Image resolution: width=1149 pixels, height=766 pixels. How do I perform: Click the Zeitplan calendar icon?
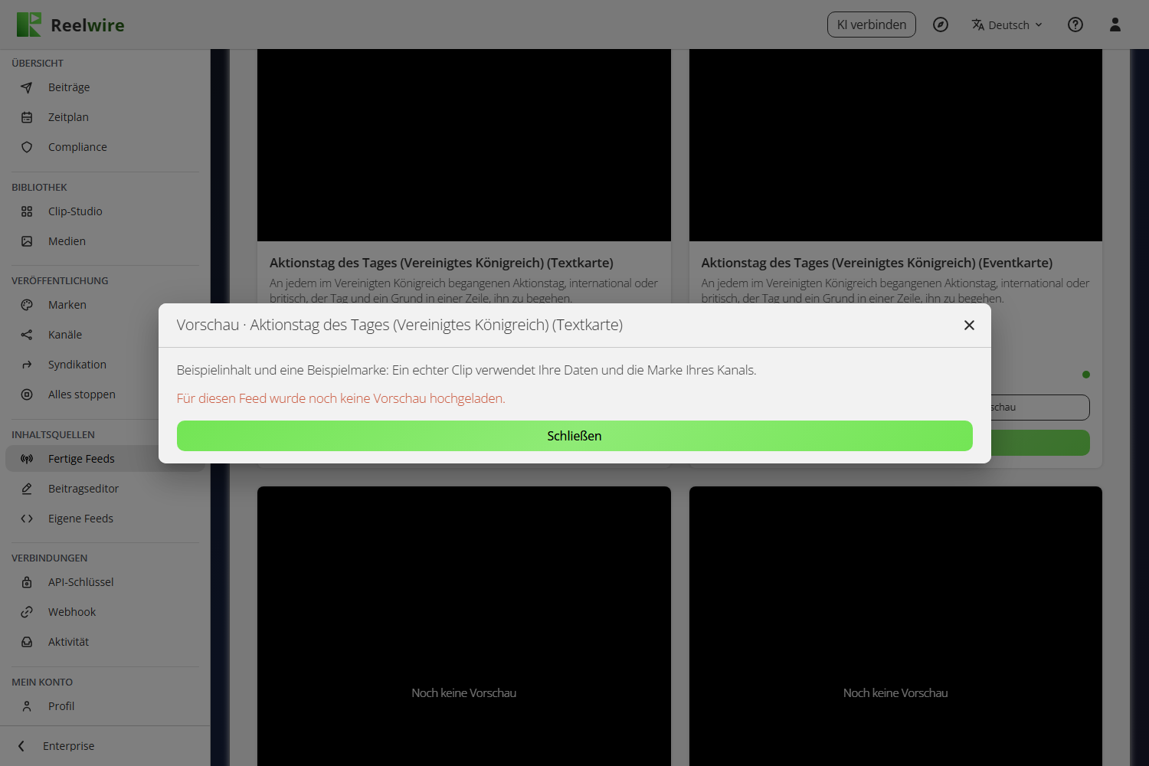click(27, 117)
